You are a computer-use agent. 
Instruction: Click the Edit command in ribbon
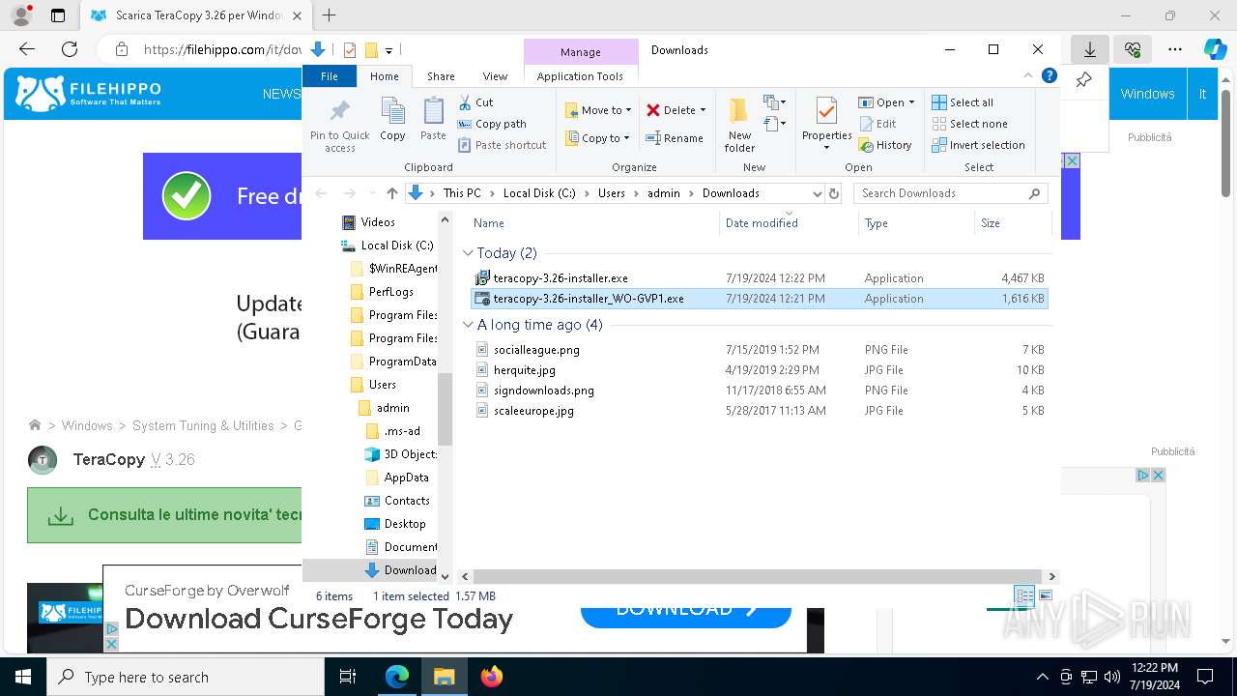pyautogui.click(x=877, y=124)
